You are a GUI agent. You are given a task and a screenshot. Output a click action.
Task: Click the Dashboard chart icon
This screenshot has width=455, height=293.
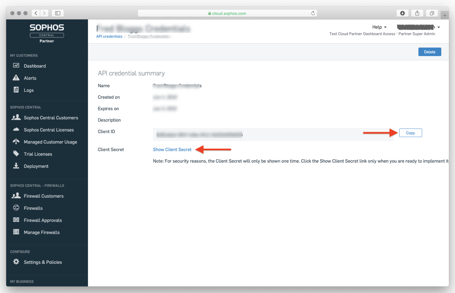click(16, 65)
